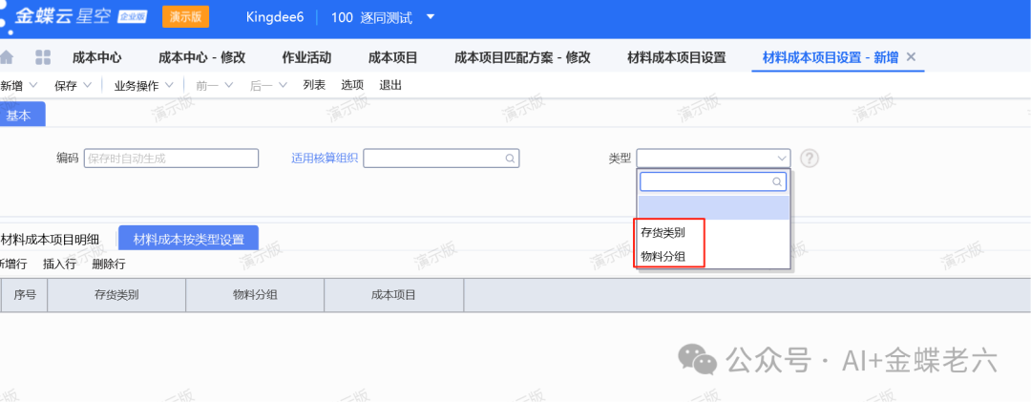Click search icon in 适用核算组织 field
This screenshot has width=1031, height=402.
point(511,159)
